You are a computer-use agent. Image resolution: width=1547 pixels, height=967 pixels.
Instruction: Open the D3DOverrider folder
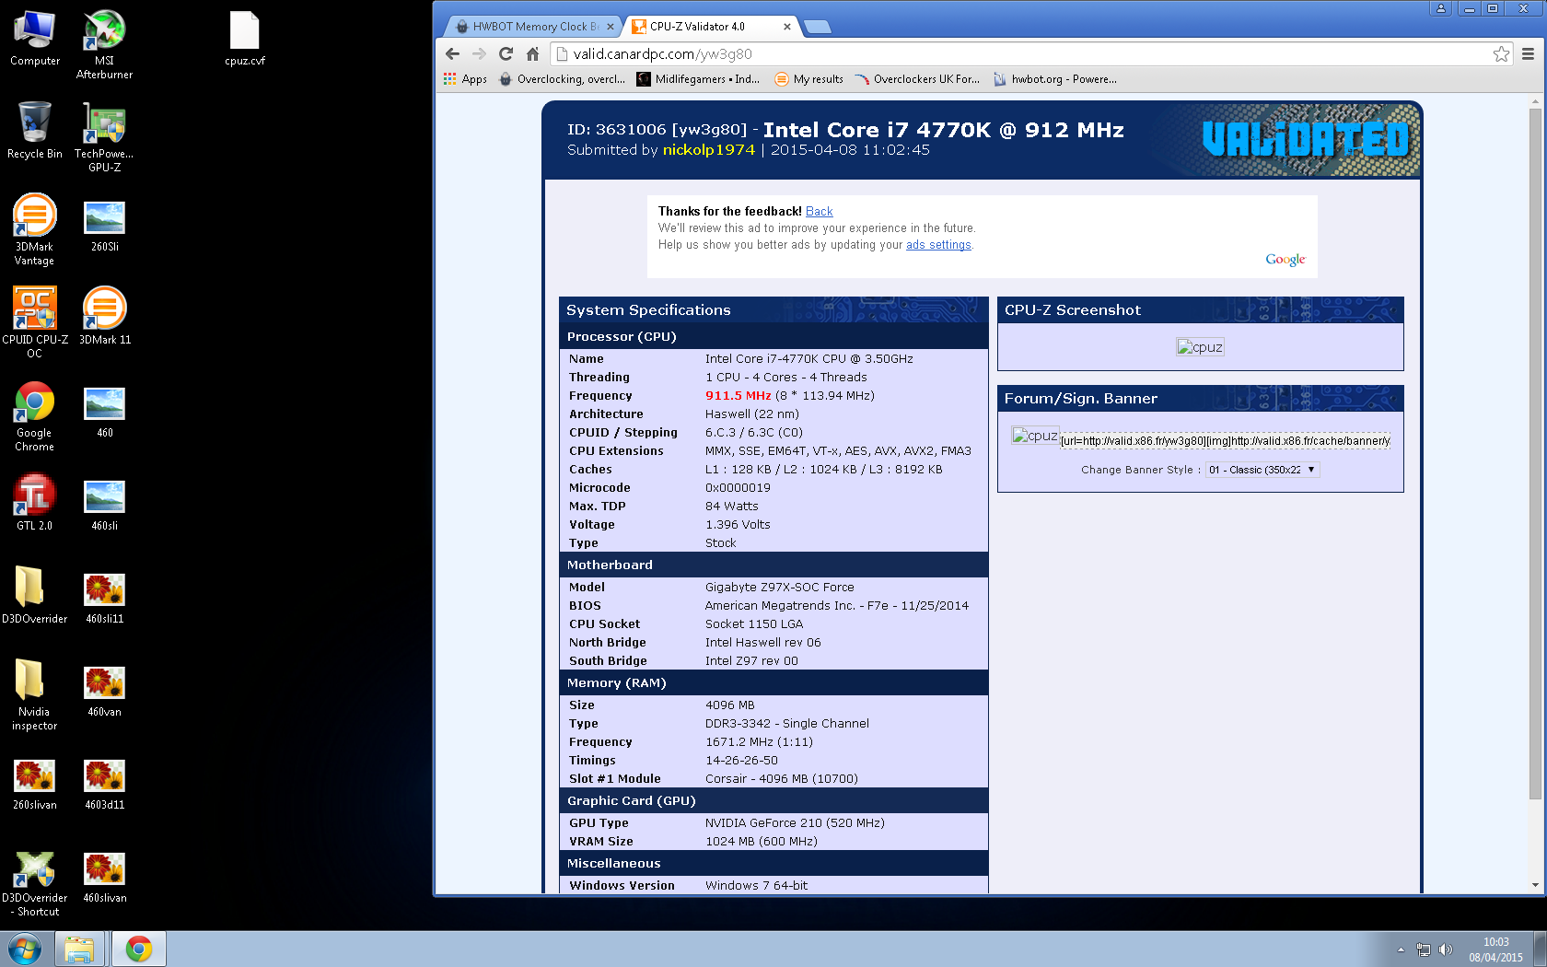pos(35,596)
